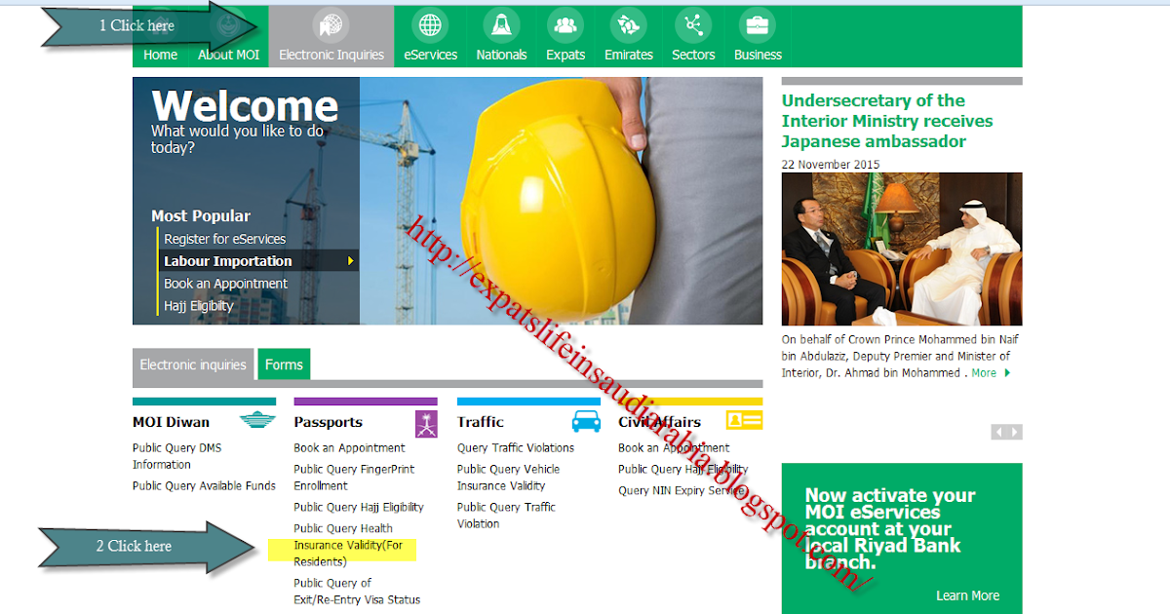Click the Traffic car icon
Viewport: 1170px width, 614px height.
(586, 421)
